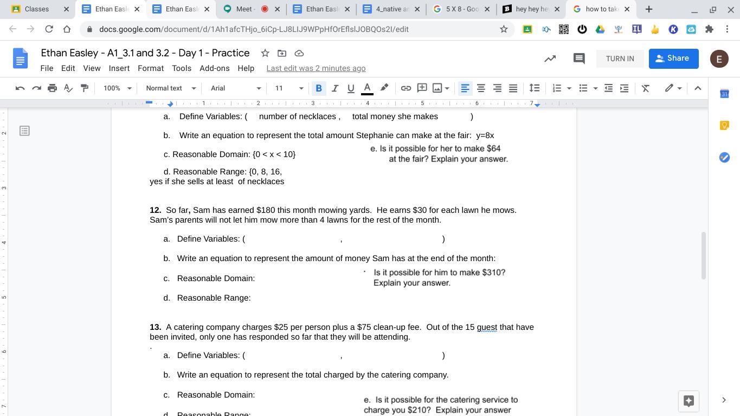Open the account avatar
The width and height of the screenshot is (740, 416).
719,58
